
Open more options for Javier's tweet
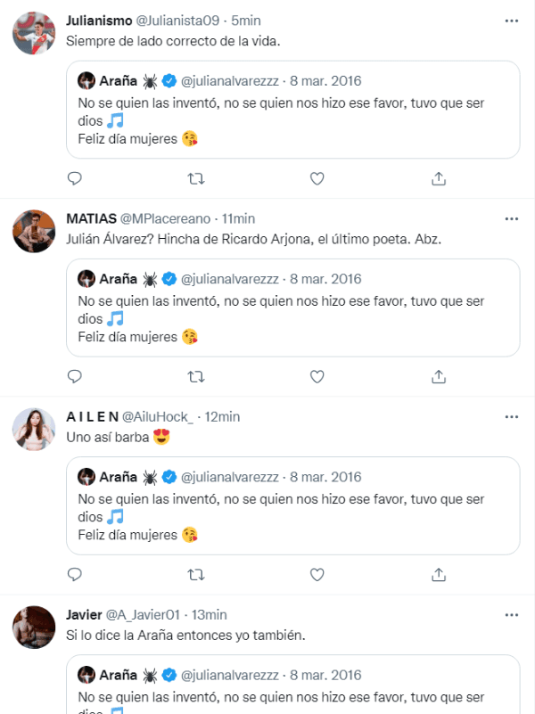[x=511, y=614]
